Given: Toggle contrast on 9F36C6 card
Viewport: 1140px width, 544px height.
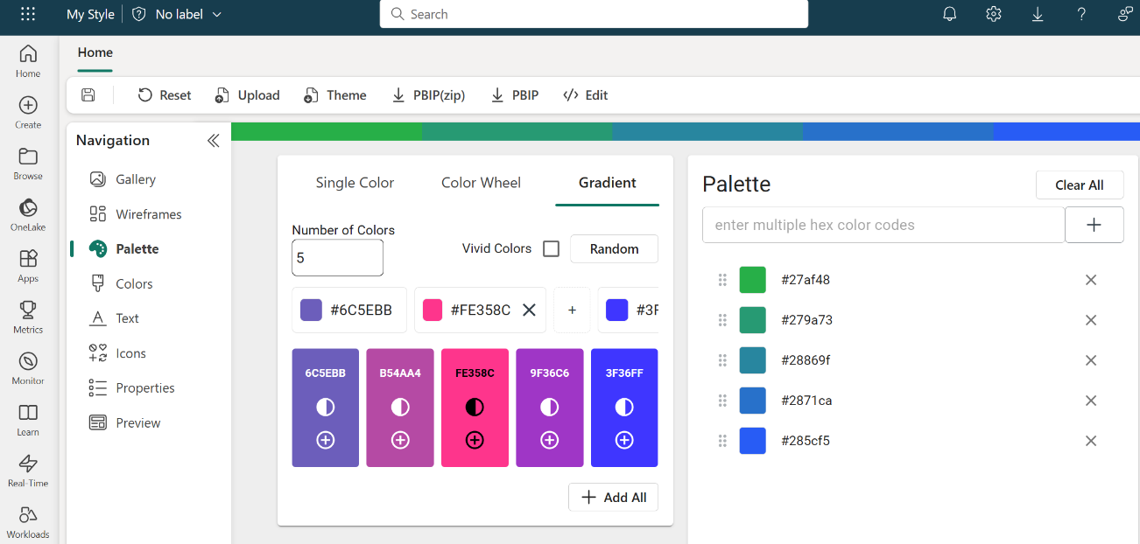Looking at the screenshot, I should tap(550, 407).
